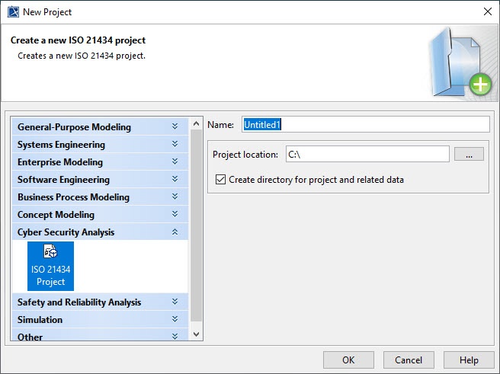Browse project location with the ... button

click(469, 155)
